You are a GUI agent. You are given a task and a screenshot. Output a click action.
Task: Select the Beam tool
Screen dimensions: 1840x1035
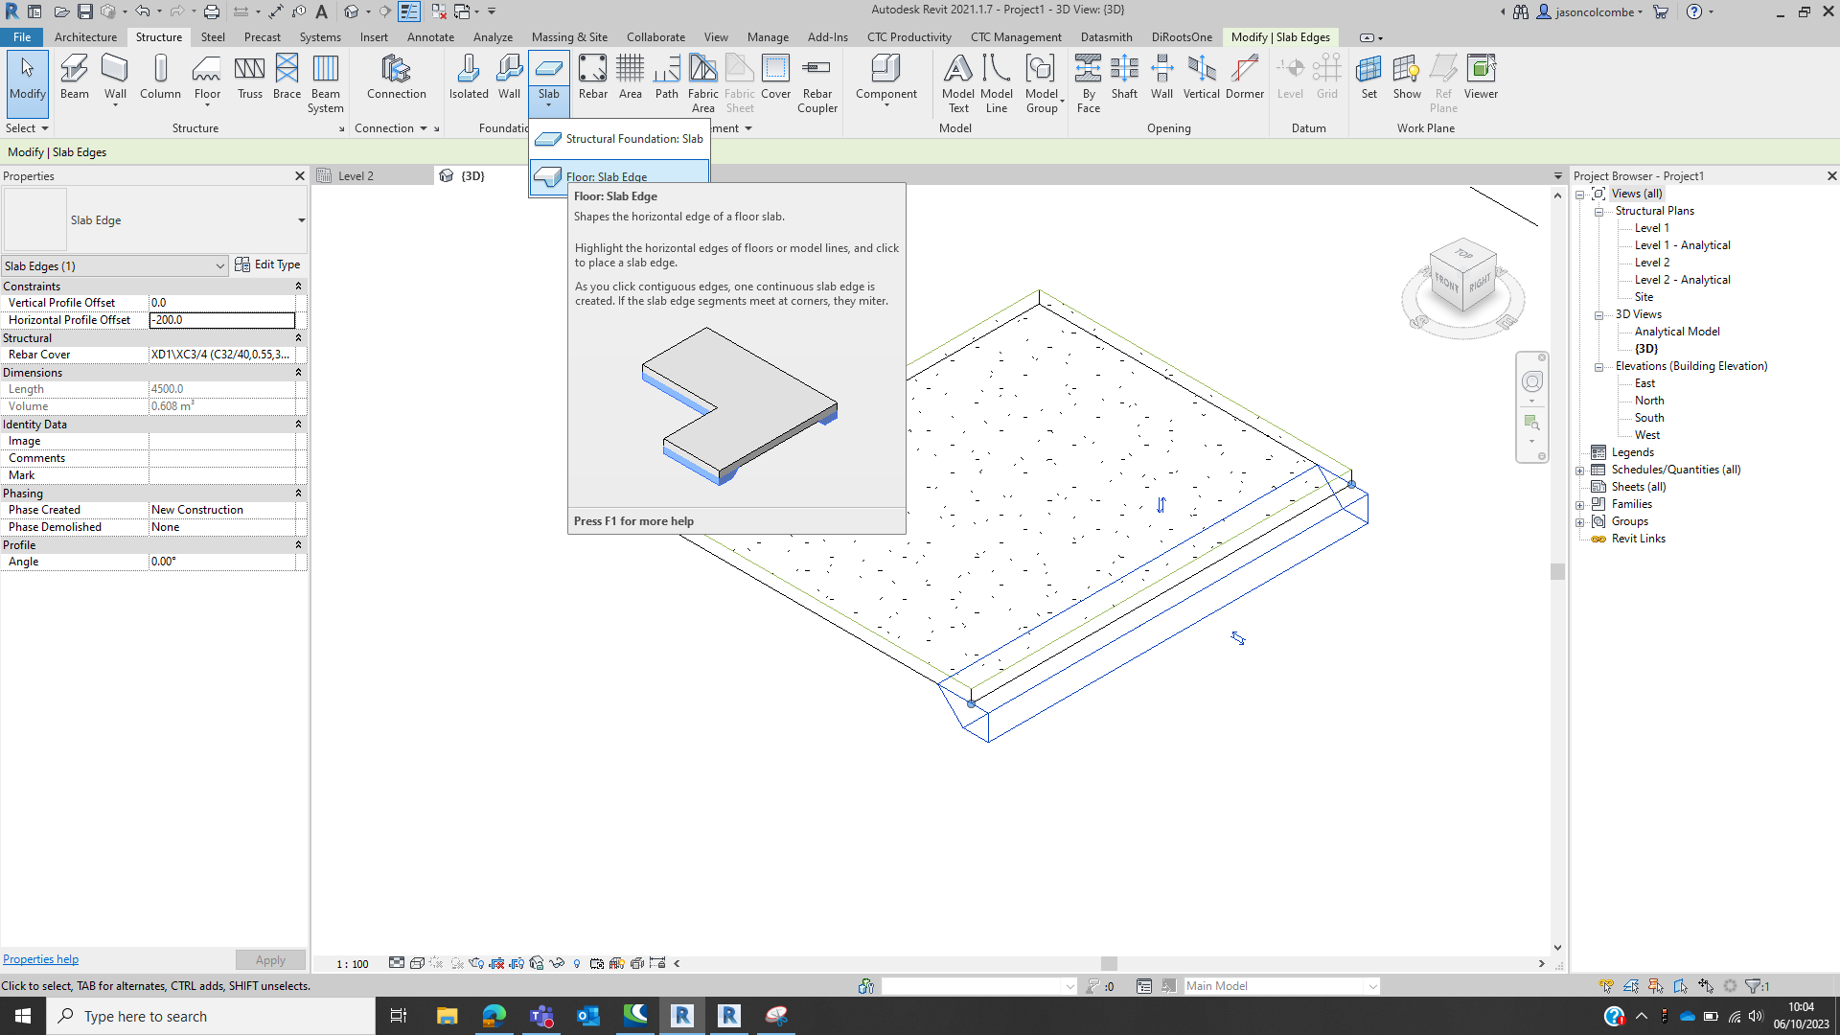tap(74, 77)
